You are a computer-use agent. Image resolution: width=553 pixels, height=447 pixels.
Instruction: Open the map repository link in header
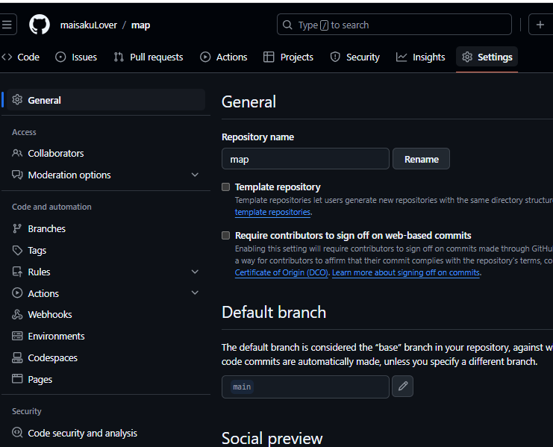coord(140,25)
